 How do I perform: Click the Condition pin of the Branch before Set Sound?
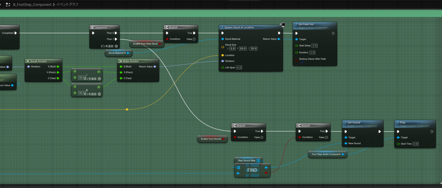pyautogui.click(x=299, y=137)
